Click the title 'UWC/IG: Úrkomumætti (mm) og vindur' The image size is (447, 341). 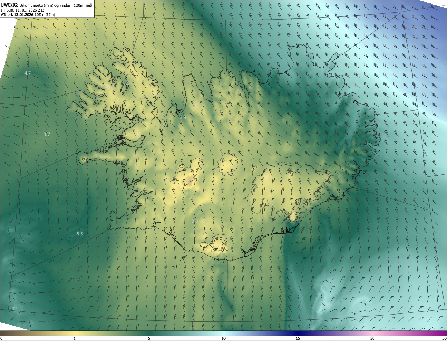click(x=47, y=5)
